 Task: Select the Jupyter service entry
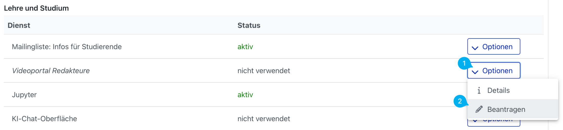(24, 95)
